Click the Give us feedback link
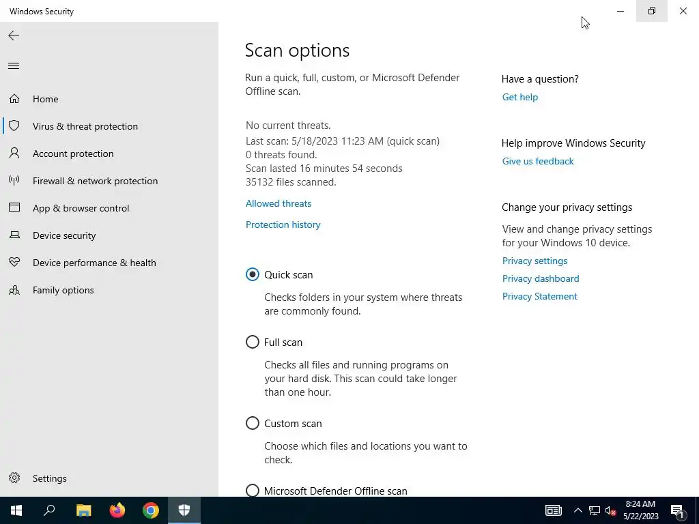 pyautogui.click(x=538, y=161)
